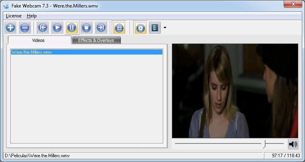The image size is (305, 162).
Task: Click the video seek slider handle
Action: coord(264,144)
